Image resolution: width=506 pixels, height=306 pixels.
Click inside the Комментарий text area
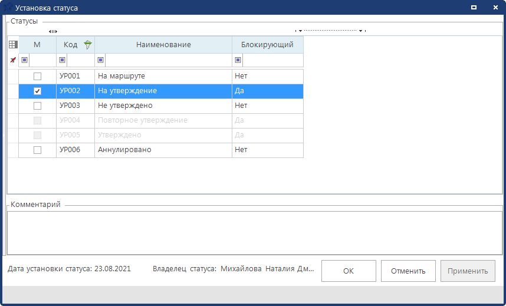[254, 232]
